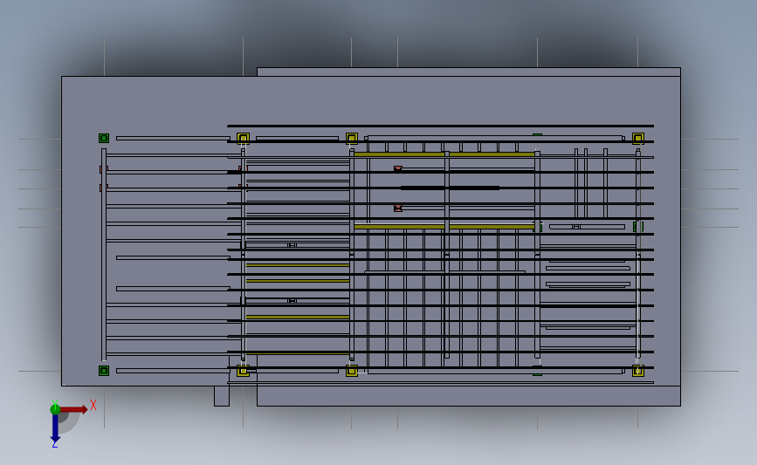Select the green mounting block at the model's upper-left corner
Screen dimensions: 757x465
pos(104,139)
